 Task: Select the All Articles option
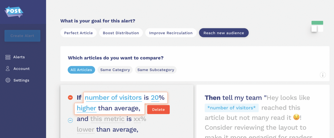pyautogui.click(x=81, y=70)
